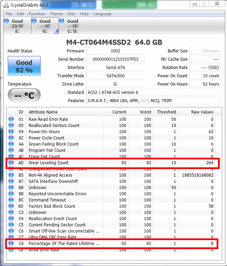Viewport: 227px width, 266px height.
Task: Open the Theme menu
Action: coord(56,14)
